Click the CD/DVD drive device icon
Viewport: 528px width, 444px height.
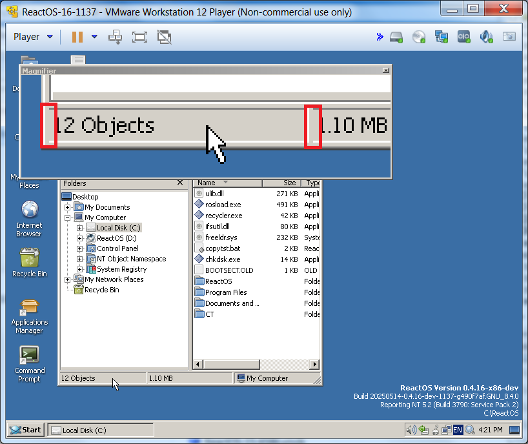click(419, 37)
